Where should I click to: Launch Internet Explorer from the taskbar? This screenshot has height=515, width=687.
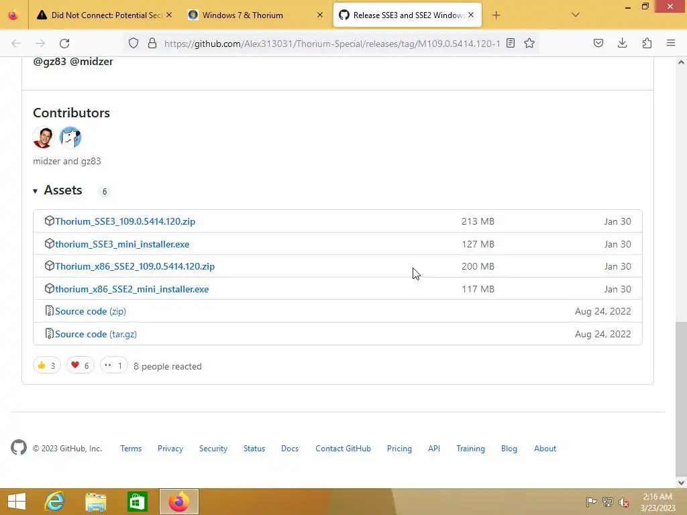tap(54, 502)
